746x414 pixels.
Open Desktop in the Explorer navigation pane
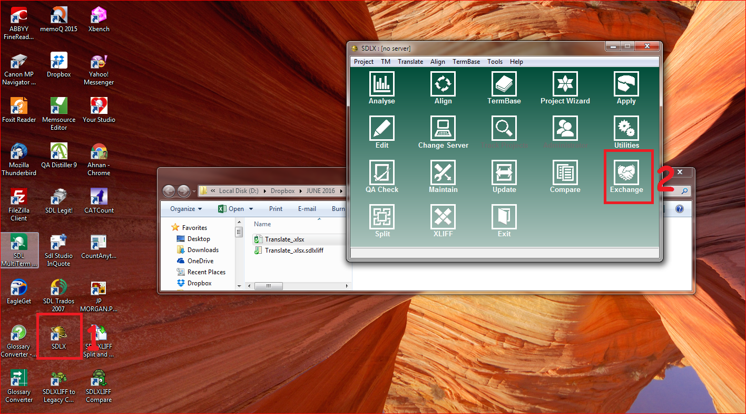[193, 239]
